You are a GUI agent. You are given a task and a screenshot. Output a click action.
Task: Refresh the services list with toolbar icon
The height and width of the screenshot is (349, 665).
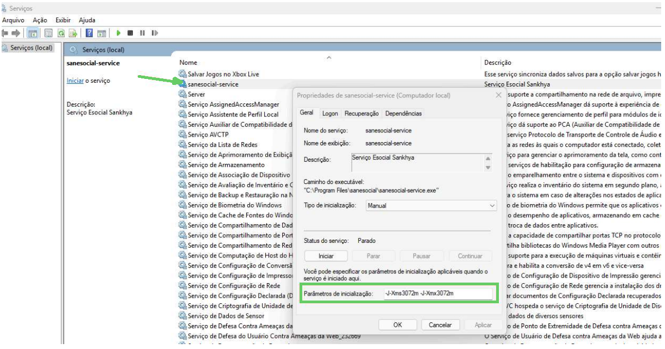[62, 33]
